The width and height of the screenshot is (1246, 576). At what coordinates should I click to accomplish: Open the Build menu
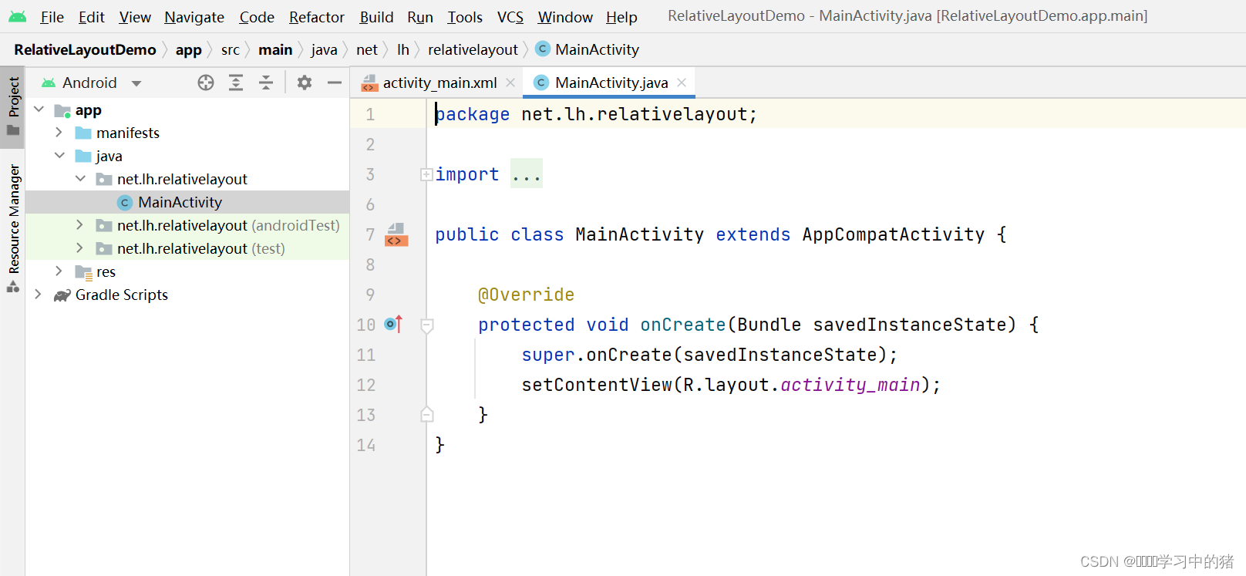point(376,17)
